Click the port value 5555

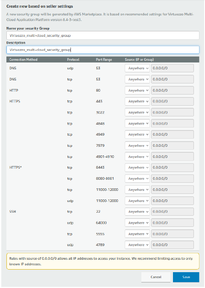tap(100, 234)
